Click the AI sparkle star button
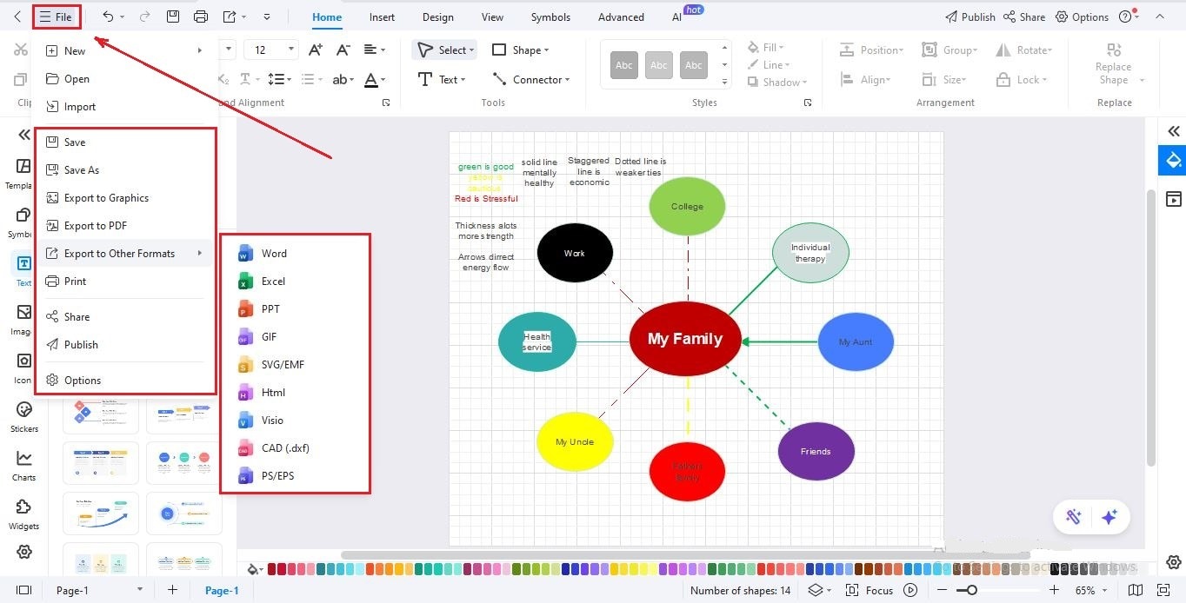This screenshot has height=603, width=1186. [x=1109, y=517]
